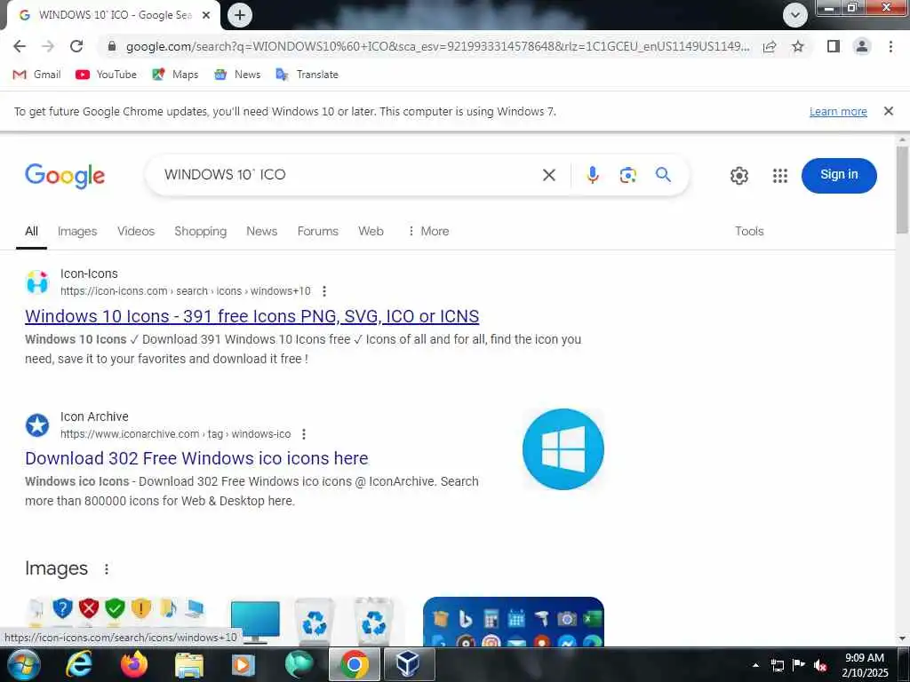910x682 pixels.
Task: Open options for the Icon Archive result
Action: [x=304, y=434]
